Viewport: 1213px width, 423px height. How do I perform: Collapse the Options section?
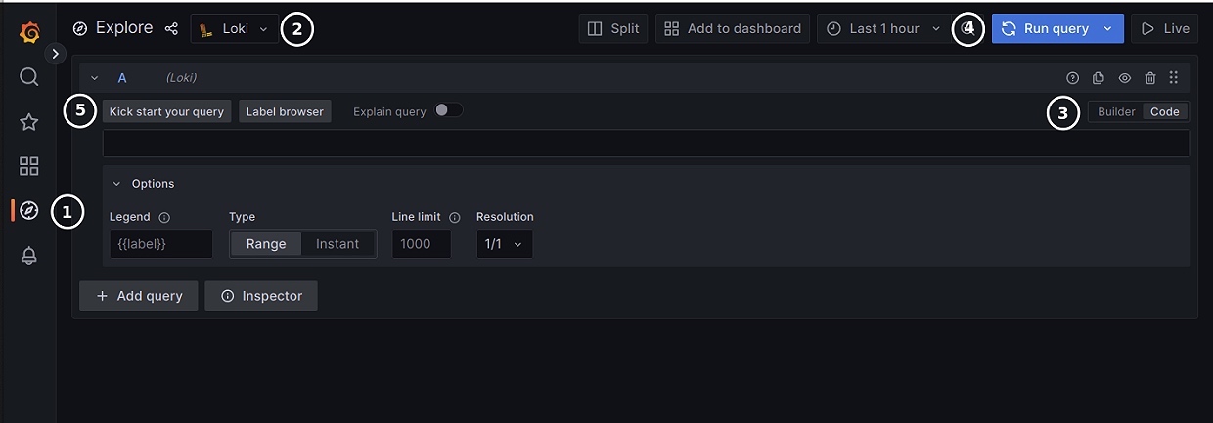[117, 184]
